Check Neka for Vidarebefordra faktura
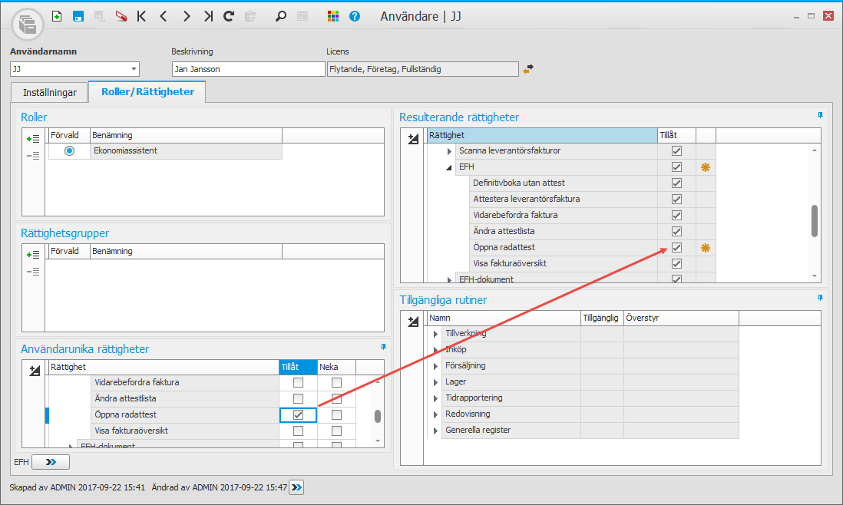Screen dimensions: 843x505 [336, 382]
